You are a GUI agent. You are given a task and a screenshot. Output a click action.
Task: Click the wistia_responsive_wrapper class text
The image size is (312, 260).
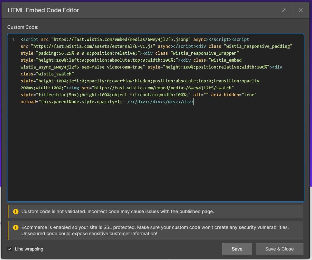coord(206,53)
